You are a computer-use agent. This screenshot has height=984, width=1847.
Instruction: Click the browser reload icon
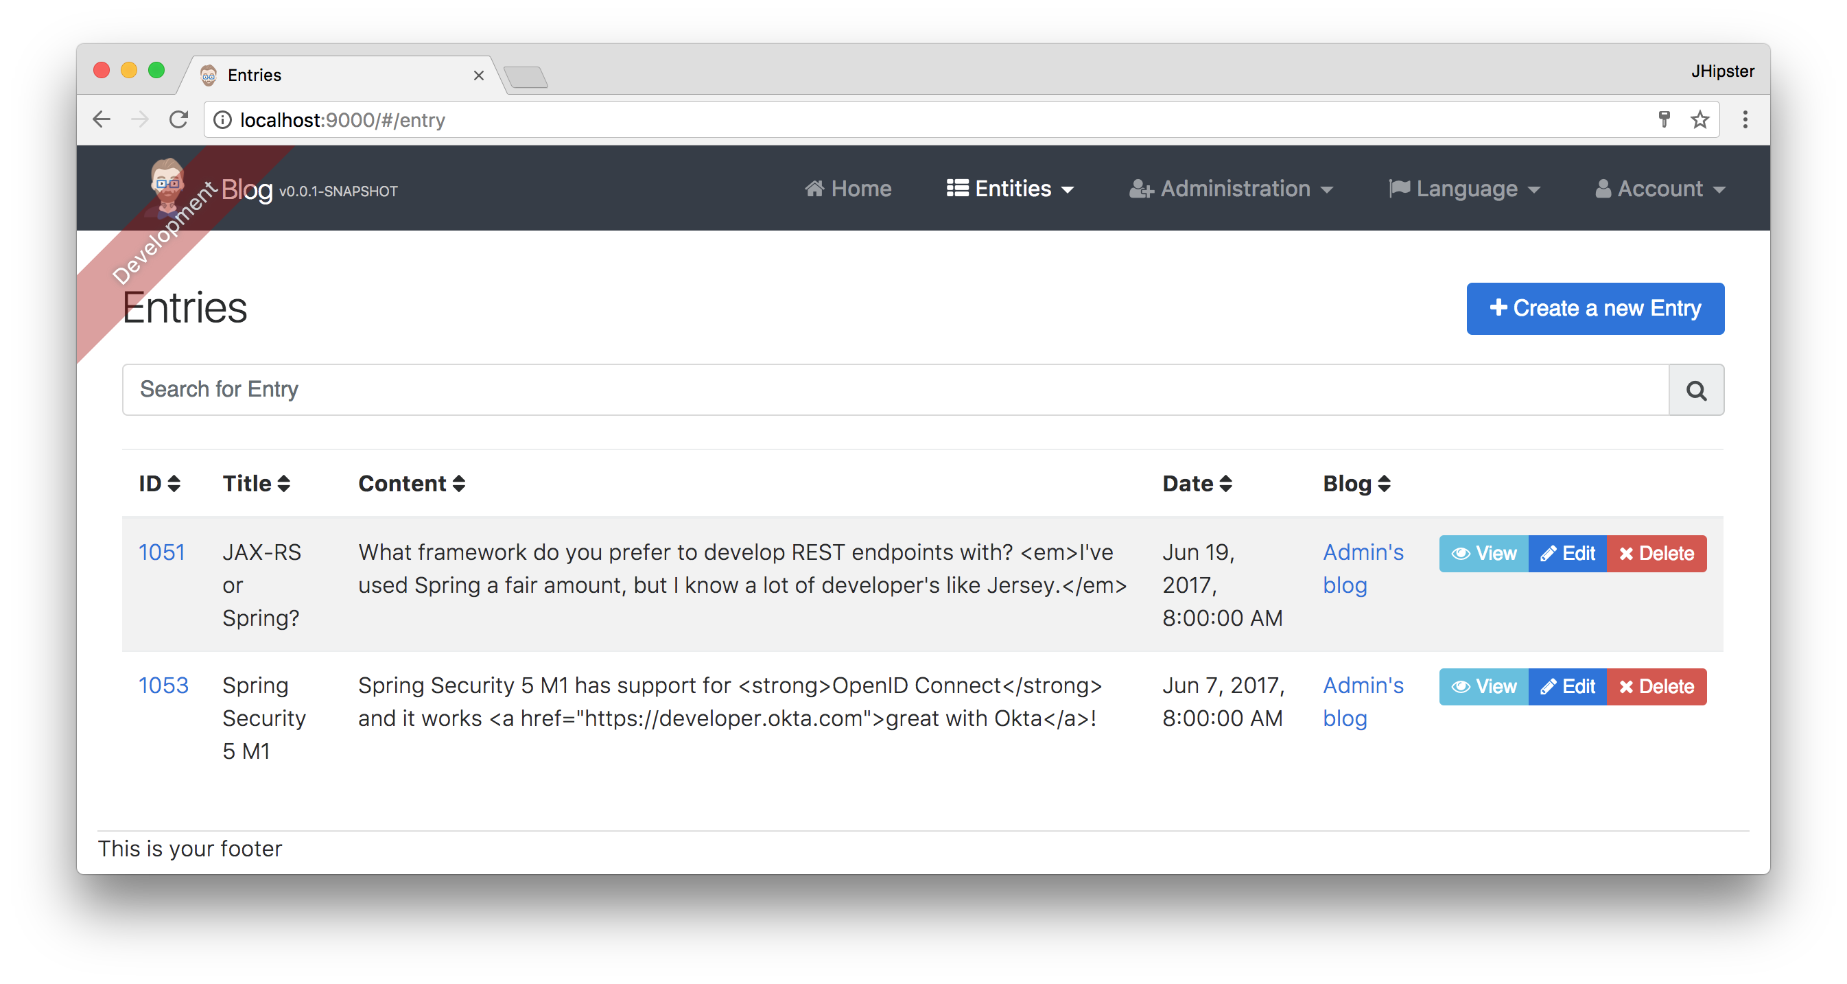[178, 119]
